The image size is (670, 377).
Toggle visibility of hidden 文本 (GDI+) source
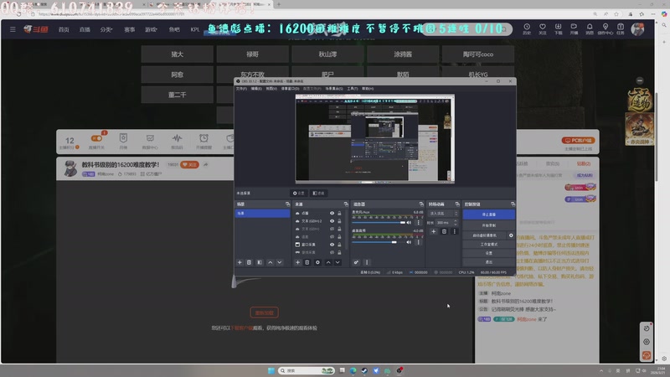[x=332, y=229]
